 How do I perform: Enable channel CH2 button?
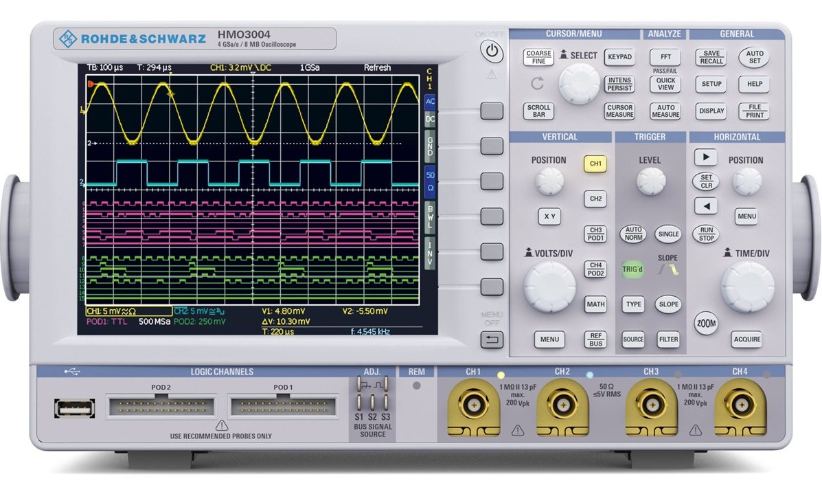(x=595, y=199)
